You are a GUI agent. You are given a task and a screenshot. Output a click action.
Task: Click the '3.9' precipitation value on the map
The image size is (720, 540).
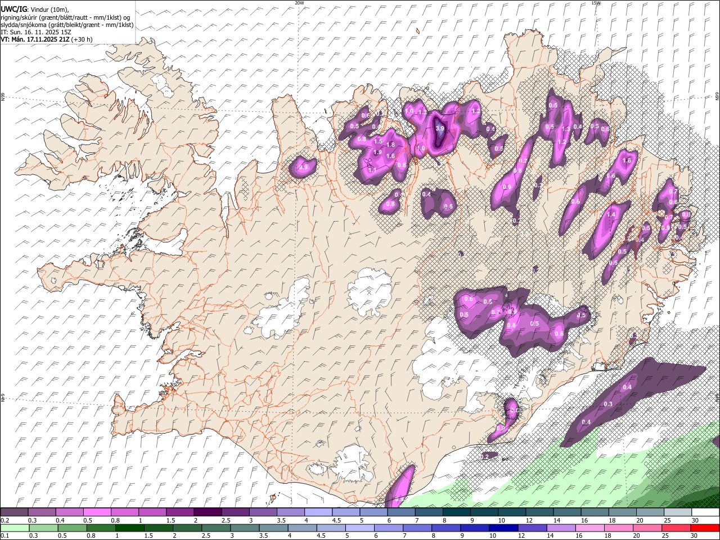pyautogui.click(x=440, y=128)
